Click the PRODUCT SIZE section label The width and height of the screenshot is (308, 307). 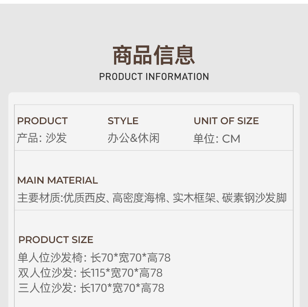(x=56, y=240)
